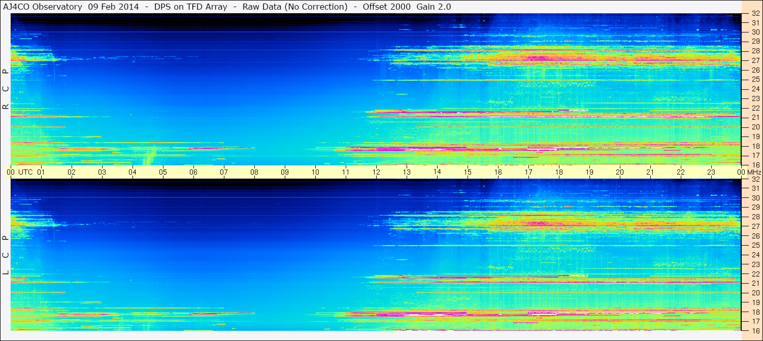763x341 pixels.
Task: Click the 18 MHz label on the RCP scale
Action: (755, 146)
